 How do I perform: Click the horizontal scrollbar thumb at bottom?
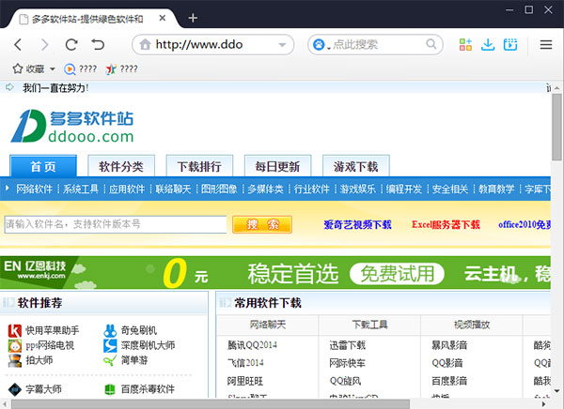point(210,404)
